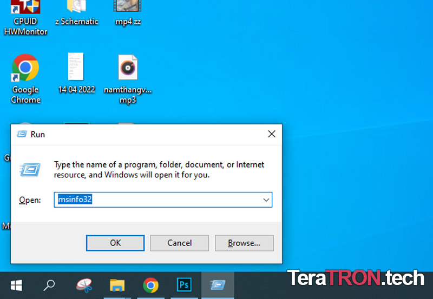Open Chrome from the taskbar

click(x=151, y=285)
